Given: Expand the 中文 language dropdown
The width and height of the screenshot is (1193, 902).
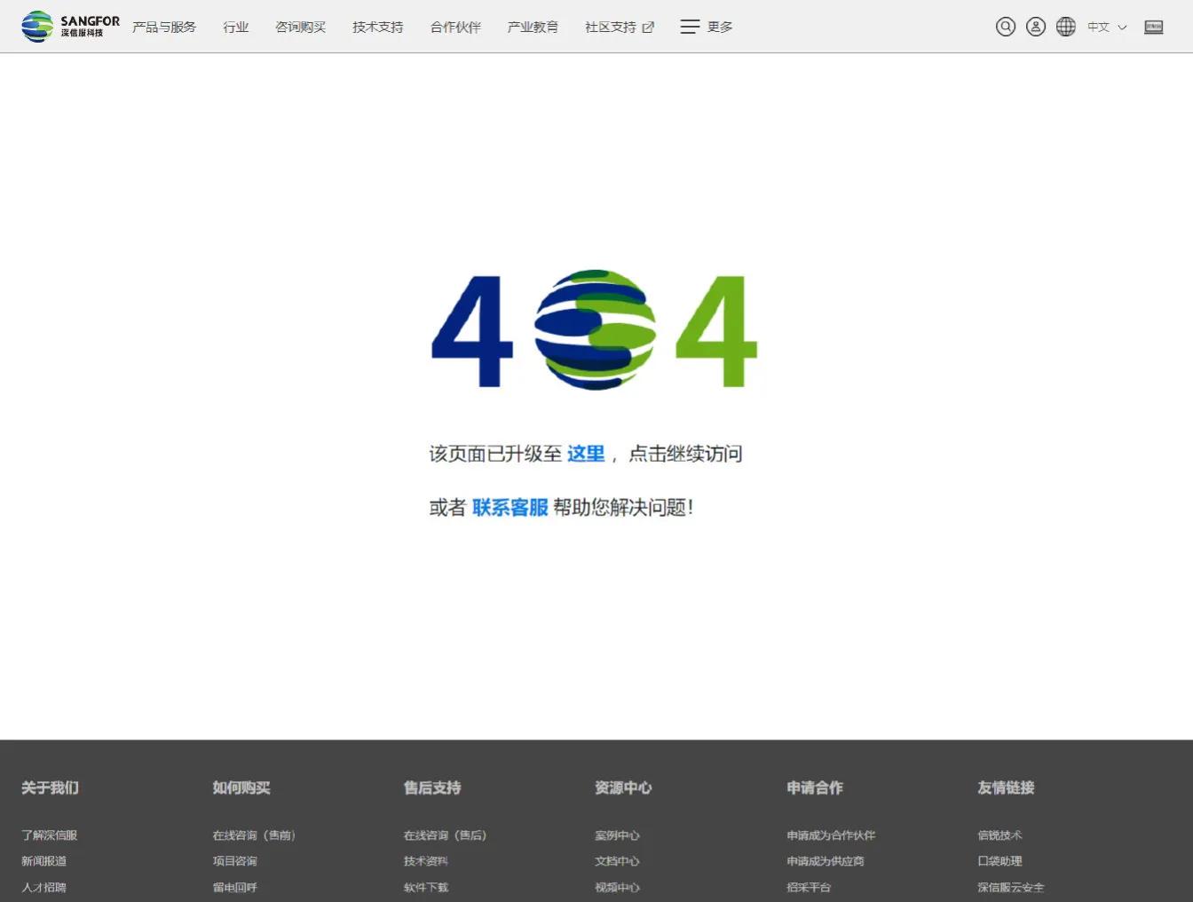Looking at the screenshot, I should click(x=1105, y=27).
